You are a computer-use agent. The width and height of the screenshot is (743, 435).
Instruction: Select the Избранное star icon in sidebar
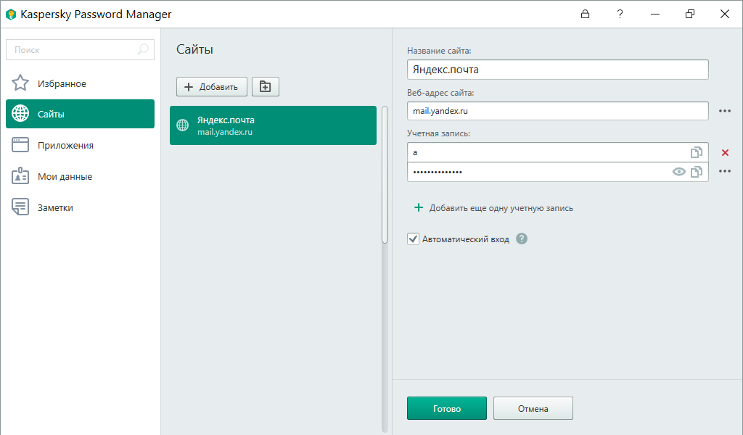point(20,83)
